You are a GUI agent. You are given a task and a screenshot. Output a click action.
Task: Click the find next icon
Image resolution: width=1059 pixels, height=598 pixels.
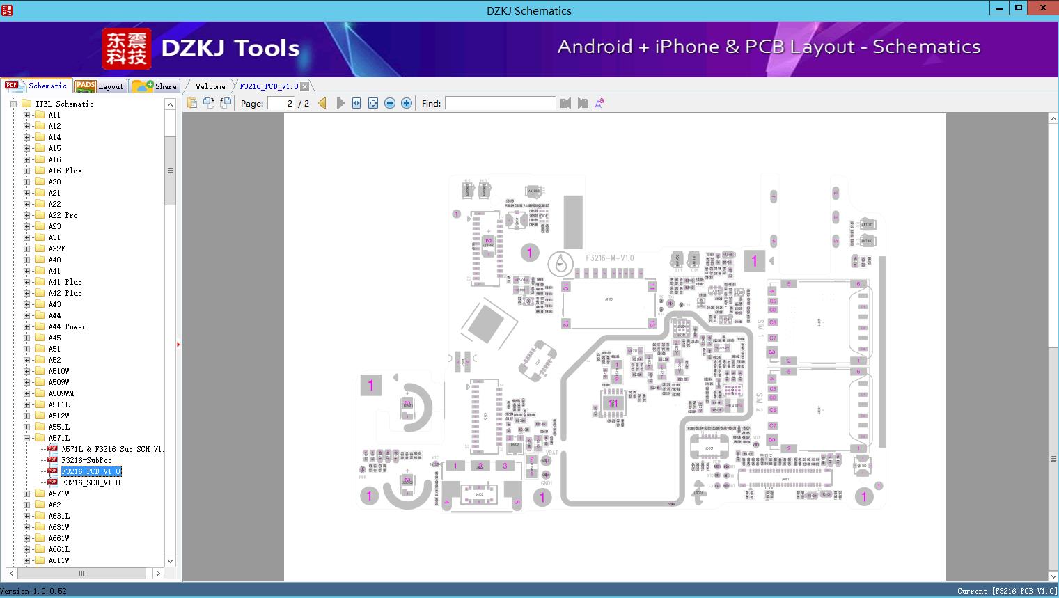coord(583,103)
